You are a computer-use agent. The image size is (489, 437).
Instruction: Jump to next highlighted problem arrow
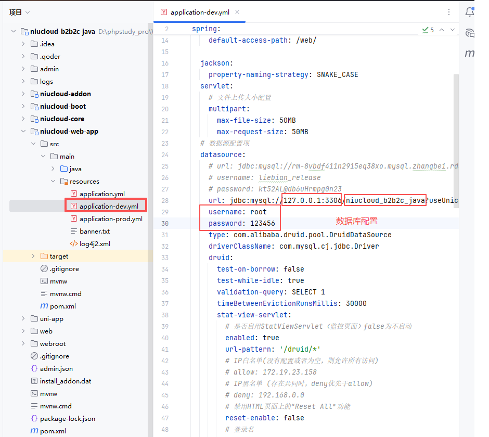click(453, 30)
